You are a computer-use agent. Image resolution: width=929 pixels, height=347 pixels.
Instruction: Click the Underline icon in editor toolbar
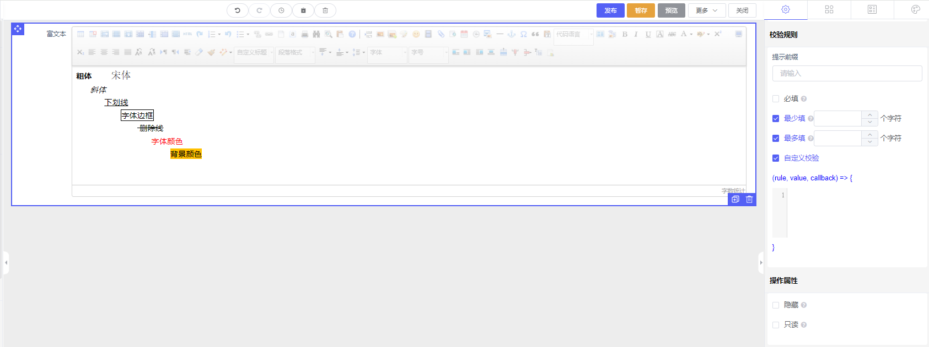(x=648, y=34)
